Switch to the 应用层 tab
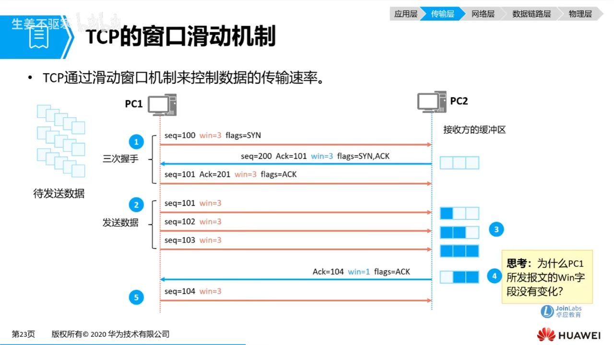The image size is (614, 345). point(405,14)
